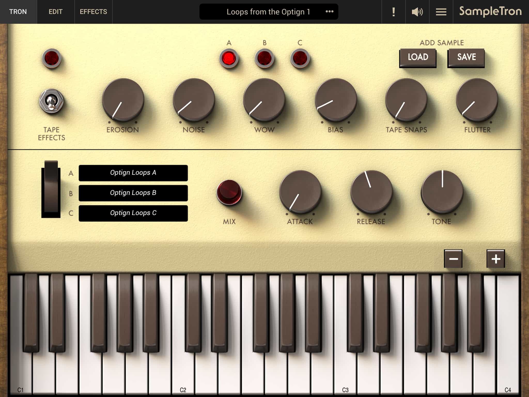This screenshot has width=529, height=397.
Task: Click the Flutter knob
Action: [x=477, y=100]
